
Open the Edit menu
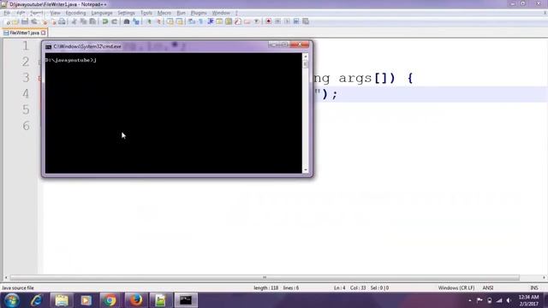coord(21,13)
